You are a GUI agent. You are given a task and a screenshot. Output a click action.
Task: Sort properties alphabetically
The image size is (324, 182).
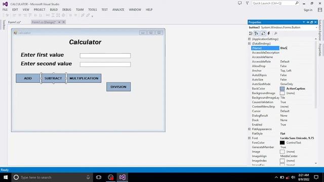pos(257,33)
